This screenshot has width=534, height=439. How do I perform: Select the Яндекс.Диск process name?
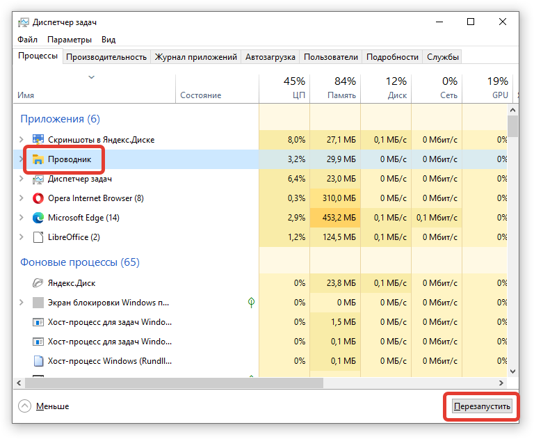point(72,283)
